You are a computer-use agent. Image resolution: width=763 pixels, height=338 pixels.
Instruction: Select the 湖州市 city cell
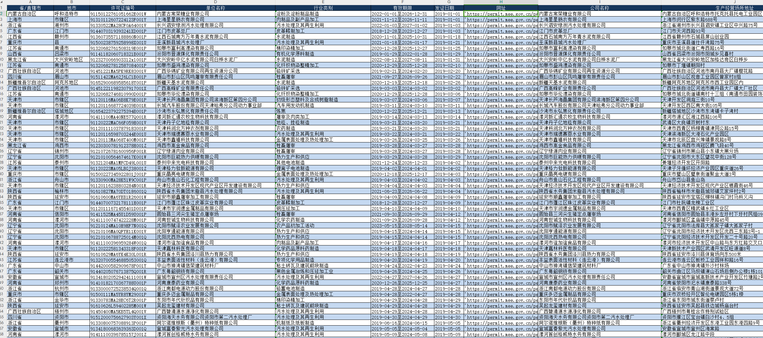click(x=72, y=25)
